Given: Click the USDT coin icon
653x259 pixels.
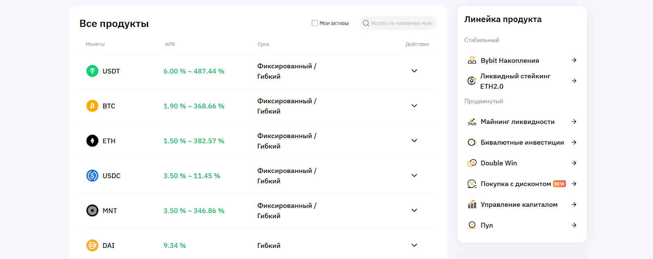Looking at the screenshot, I should tap(92, 71).
